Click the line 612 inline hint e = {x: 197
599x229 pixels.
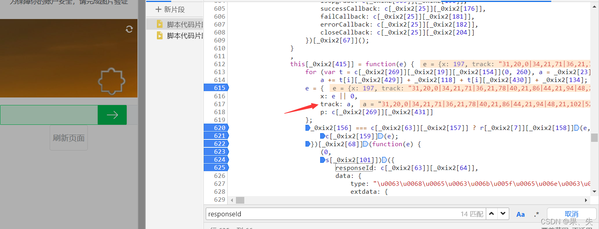(x=504, y=64)
